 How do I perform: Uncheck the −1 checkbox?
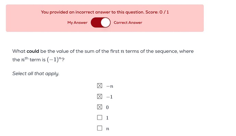[x=100, y=96]
